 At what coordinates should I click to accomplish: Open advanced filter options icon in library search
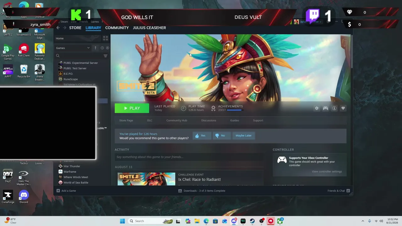coord(106,56)
